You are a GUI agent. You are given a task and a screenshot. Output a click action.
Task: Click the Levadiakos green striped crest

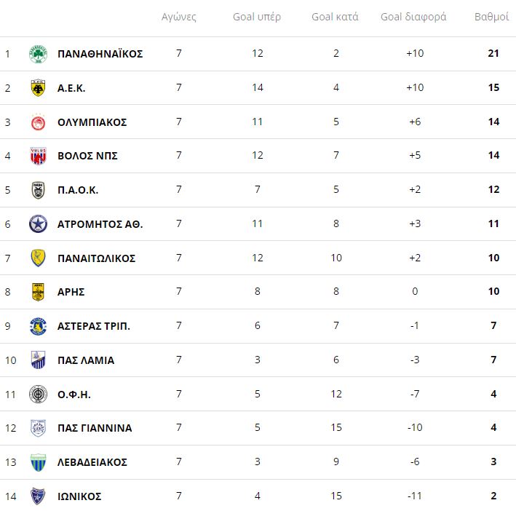tap(38, 462)
